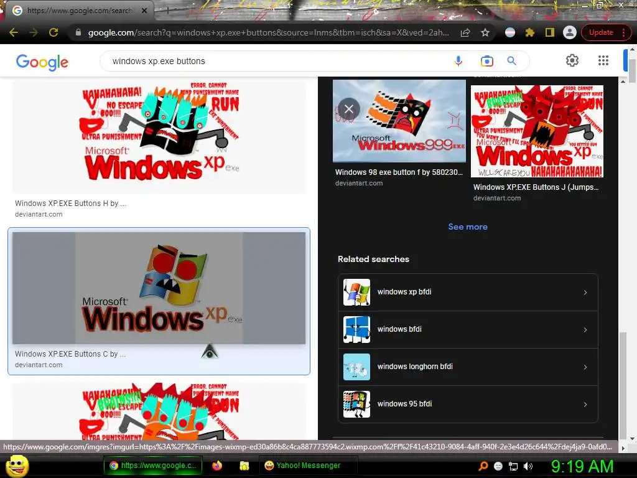Open the Google apps grid
637x478 pixels.
(x=603, y=60)
